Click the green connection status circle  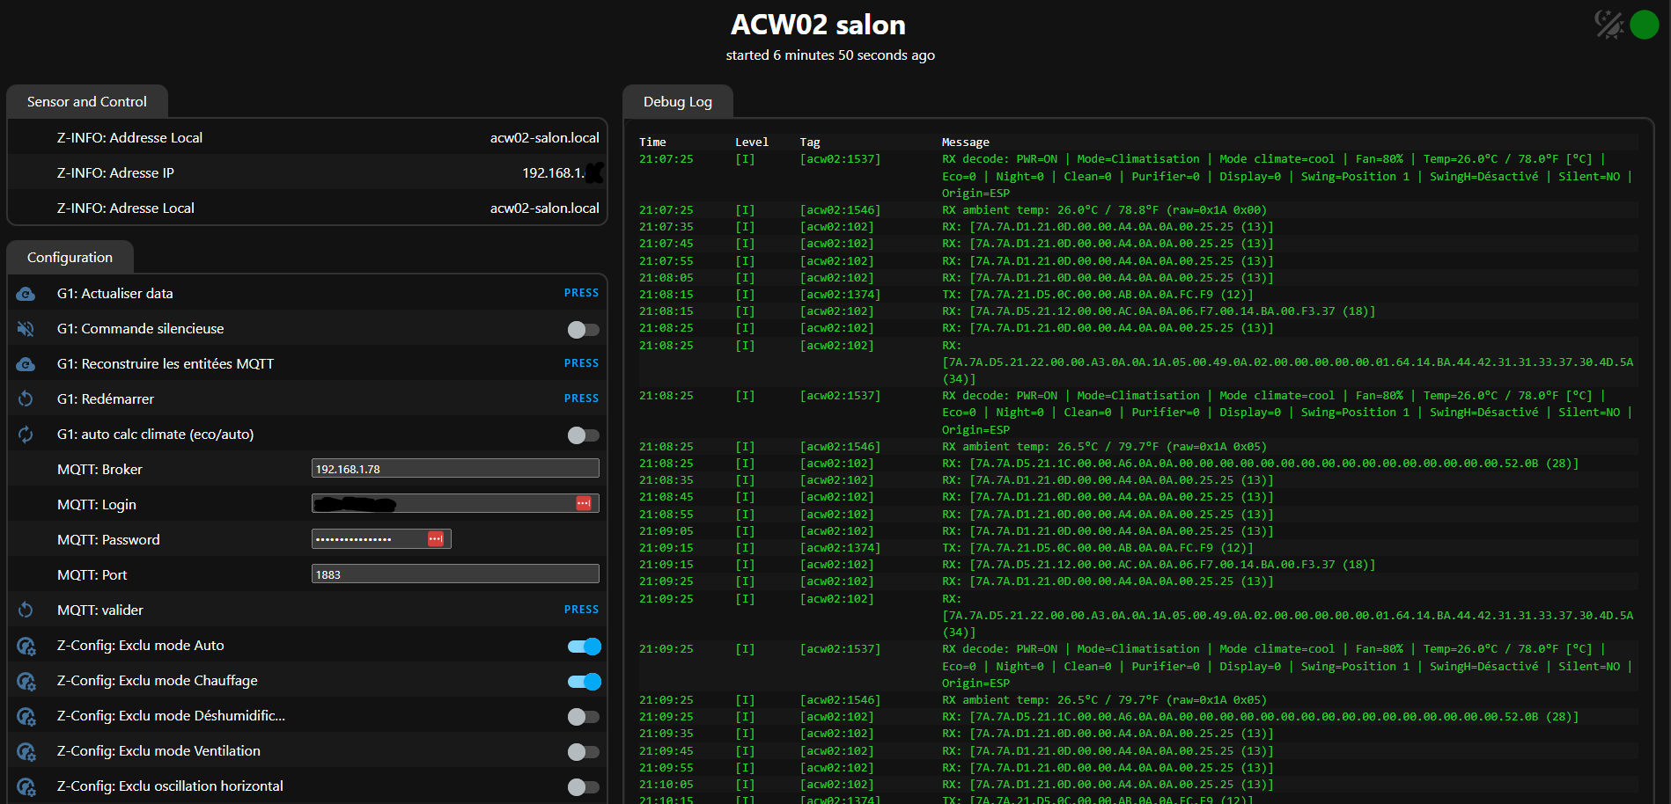pyautogui.click(x=1645, y=25)
